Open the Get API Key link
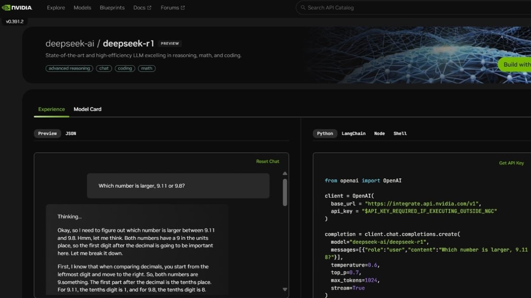The height and width of the screenshot is (298, 531). pos(511,162)
